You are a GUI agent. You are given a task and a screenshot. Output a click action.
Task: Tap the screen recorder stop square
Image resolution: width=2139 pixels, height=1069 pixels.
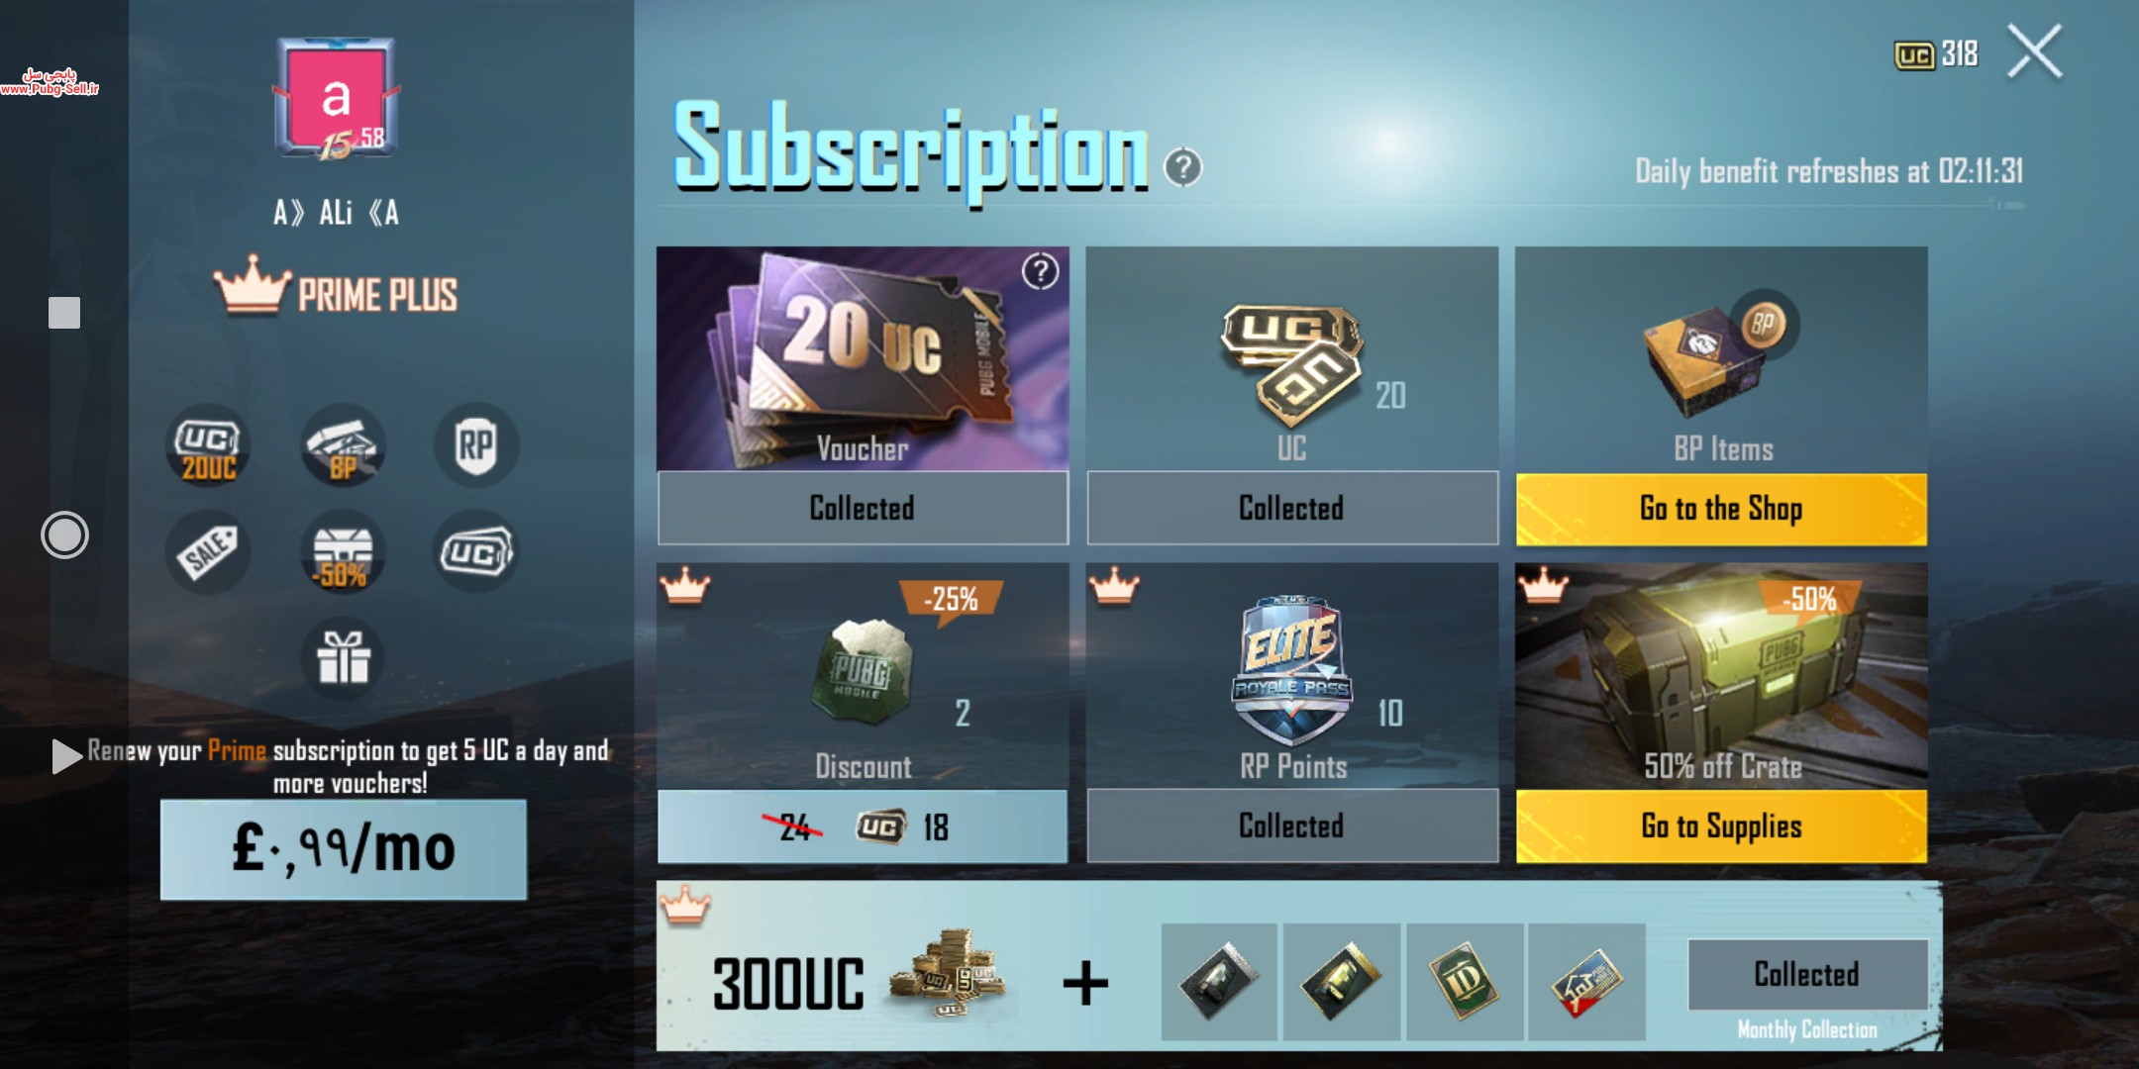[64, 313]
